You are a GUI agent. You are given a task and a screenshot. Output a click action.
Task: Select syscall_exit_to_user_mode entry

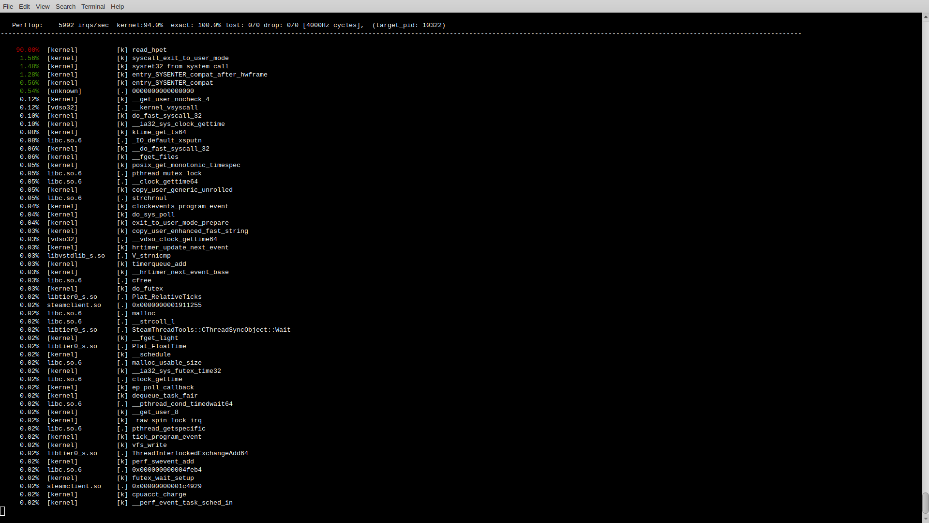click(x=180, y=58)
